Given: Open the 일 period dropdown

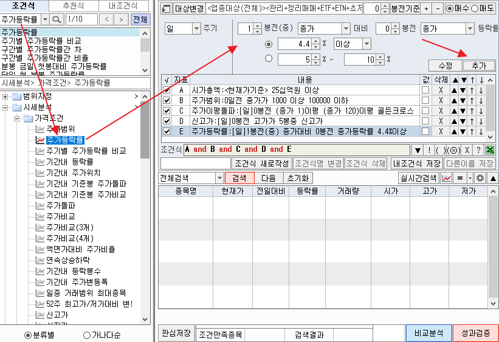Looking at the screenshot, I should coord(196,29).
